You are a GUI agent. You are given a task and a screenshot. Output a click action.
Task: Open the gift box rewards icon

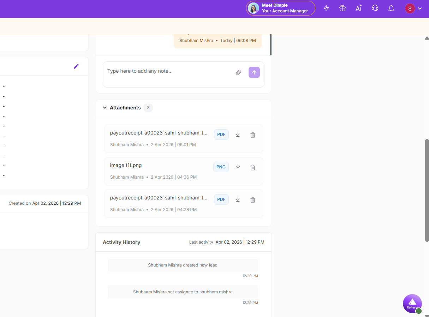[342, 8]
